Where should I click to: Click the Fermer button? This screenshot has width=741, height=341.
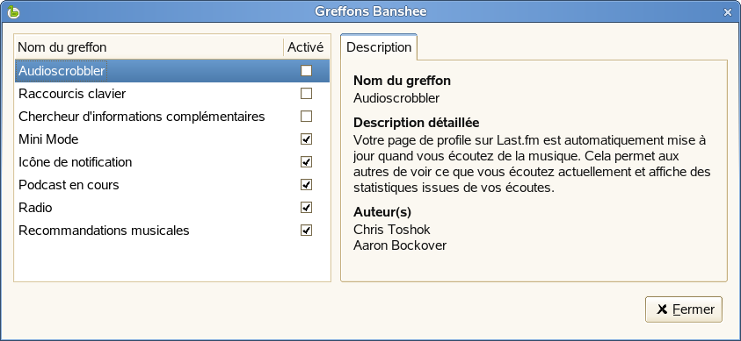pos(683,309)
